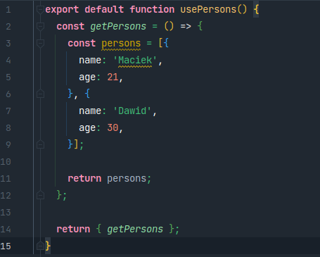Place cursor on number 30
The image size is (320, 257).
(x=113, y=128)
